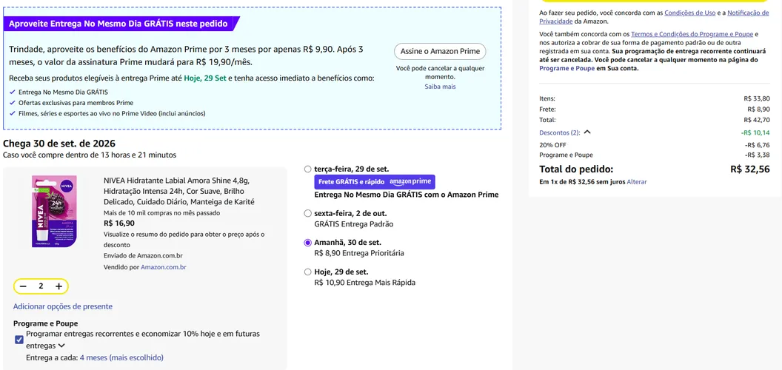Click the R$ 16,90 product price

point(119,223)
